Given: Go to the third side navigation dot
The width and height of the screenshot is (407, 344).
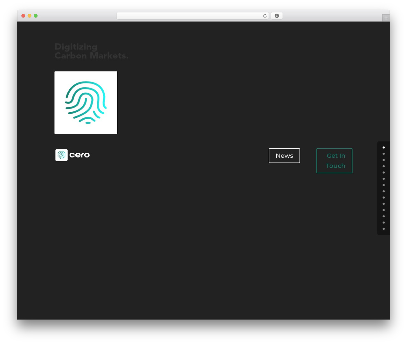Looking at the screenshot, I should pos(384,160).
